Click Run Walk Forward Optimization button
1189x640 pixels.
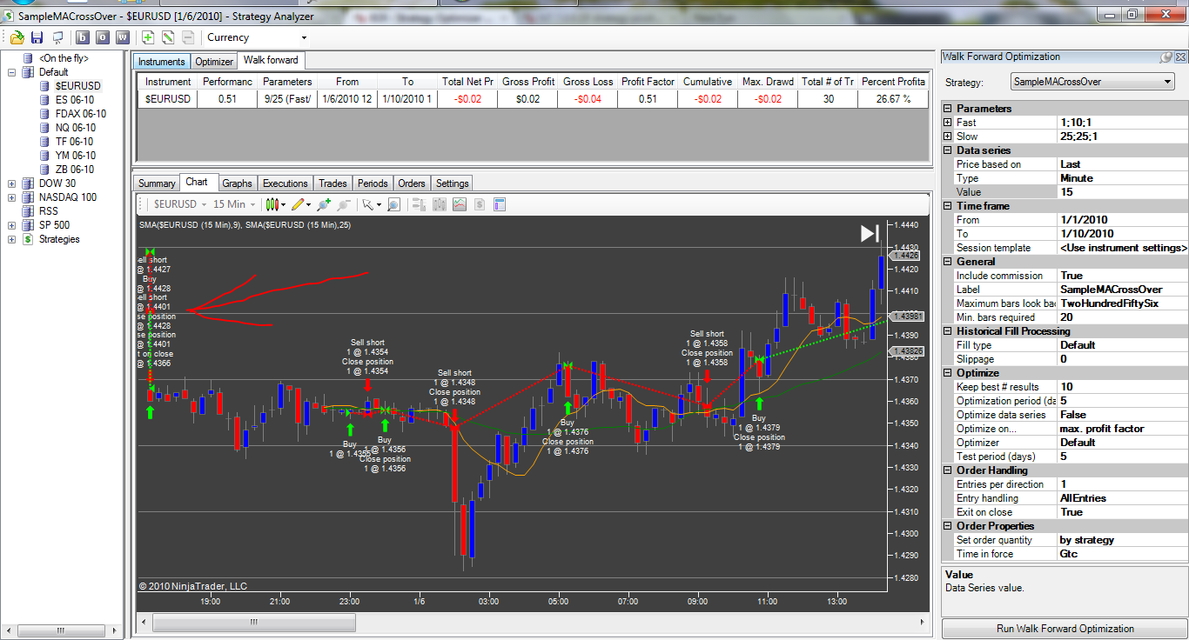[1065, 629]
